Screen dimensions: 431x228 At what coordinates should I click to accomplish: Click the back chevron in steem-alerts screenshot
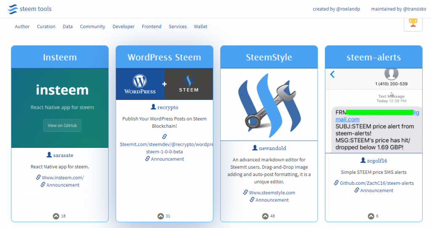tap(333, 74)
